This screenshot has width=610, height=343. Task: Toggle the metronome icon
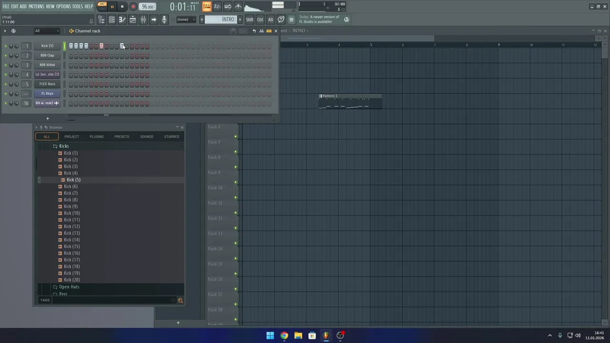(x=238, y=6)
